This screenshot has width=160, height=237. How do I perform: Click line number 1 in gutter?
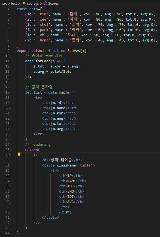pyautogui.click(x=8, y=9)
